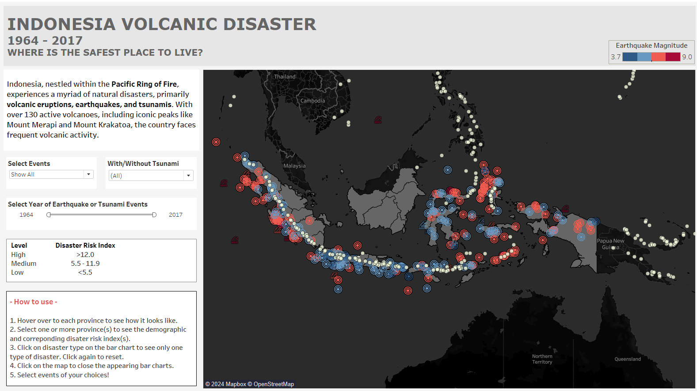697x391 pixels.
Task: Click the 'Cambodia' map label
Action: (312, 101)
